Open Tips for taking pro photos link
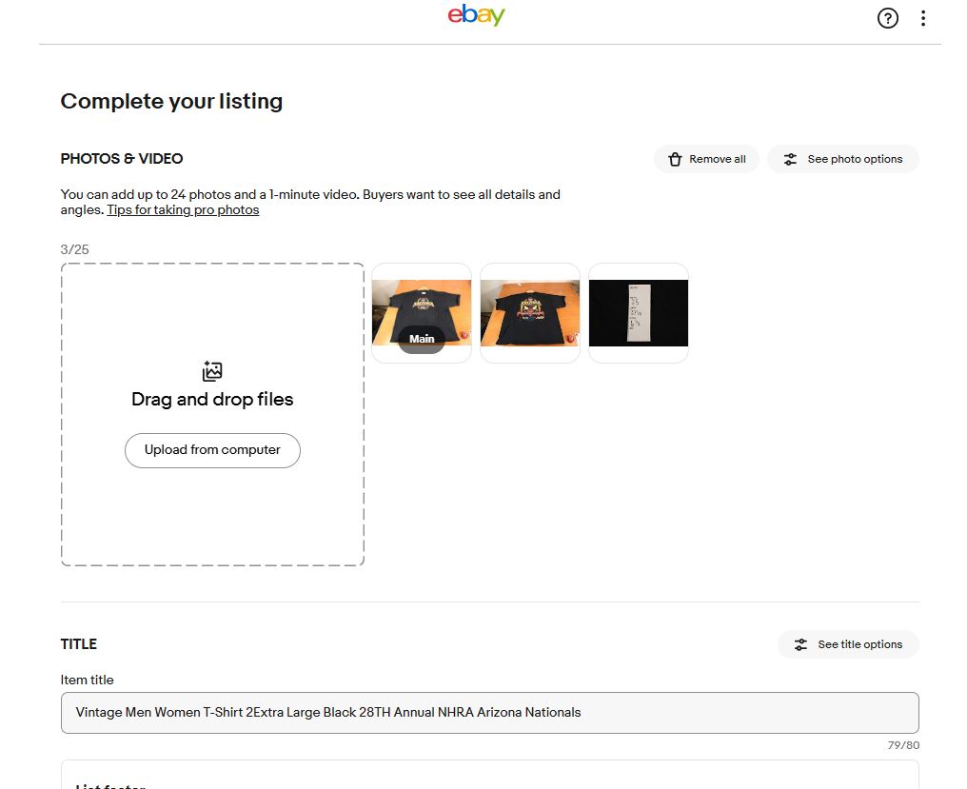967x789 pixels. click(183, 209)
